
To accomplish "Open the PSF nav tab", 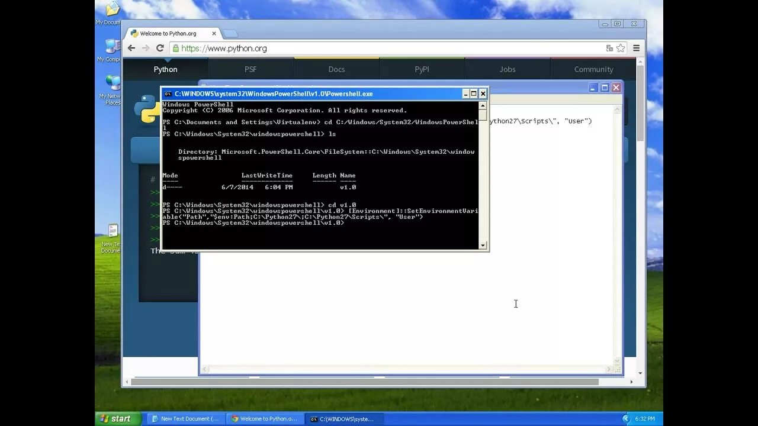I will 250,69.
